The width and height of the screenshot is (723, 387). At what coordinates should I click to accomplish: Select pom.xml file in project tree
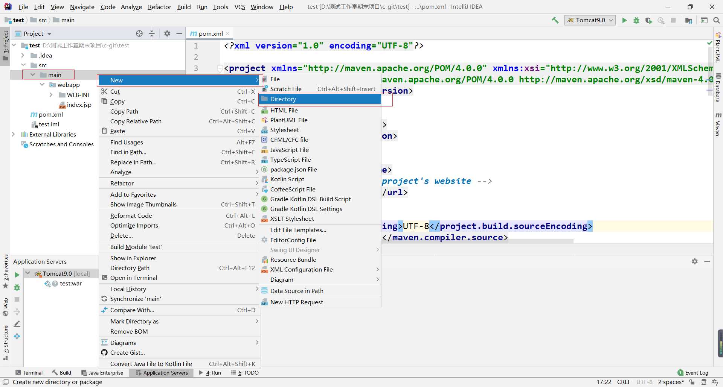(x=47, y=114)
